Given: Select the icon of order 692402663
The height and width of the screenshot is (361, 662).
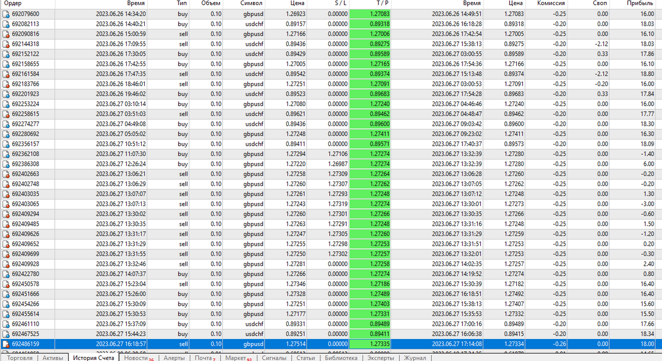Looking at the screenshot, I should 6,174.
